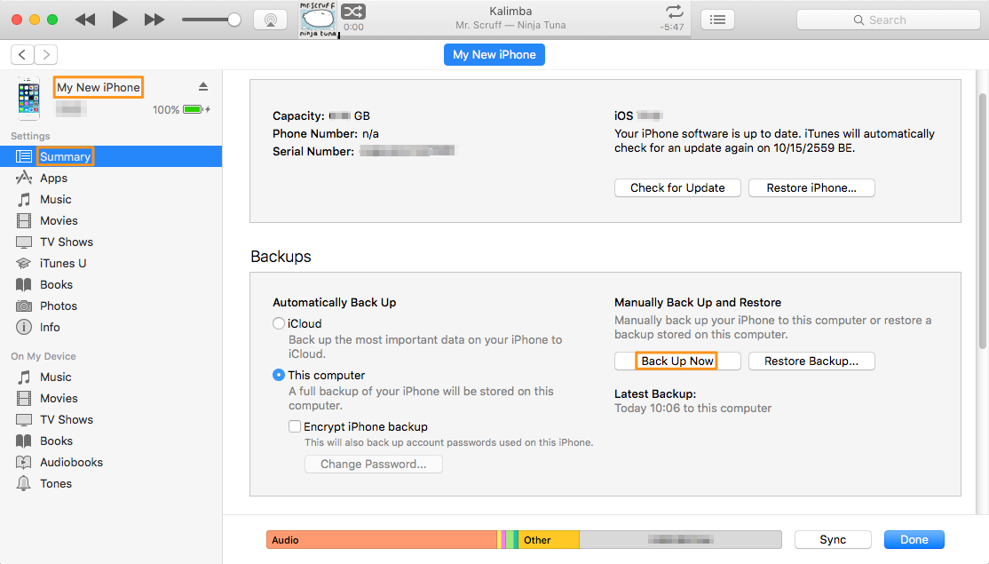The image size is (989, 564).
Task: Eject My New iPhone
Action: 203,86
